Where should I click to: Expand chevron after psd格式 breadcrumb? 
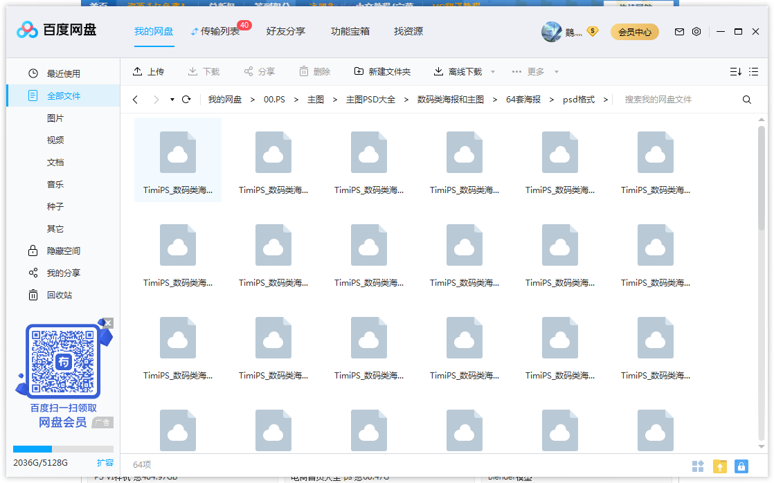(x=605, y=100)
